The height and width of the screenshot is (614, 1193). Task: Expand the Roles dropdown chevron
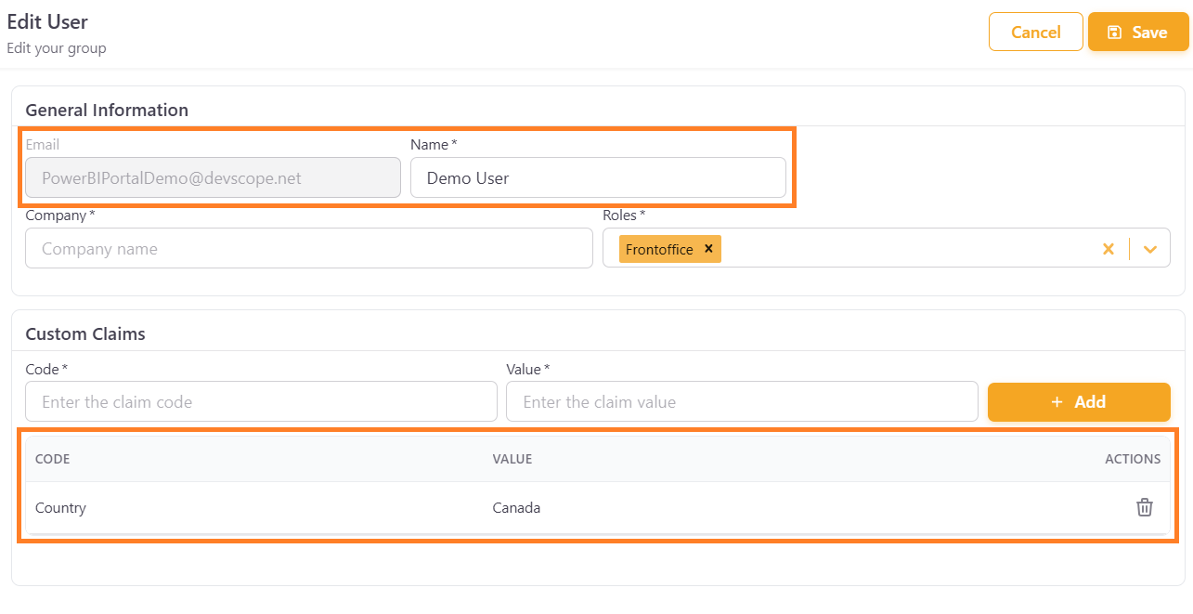tap(1150, 249)
